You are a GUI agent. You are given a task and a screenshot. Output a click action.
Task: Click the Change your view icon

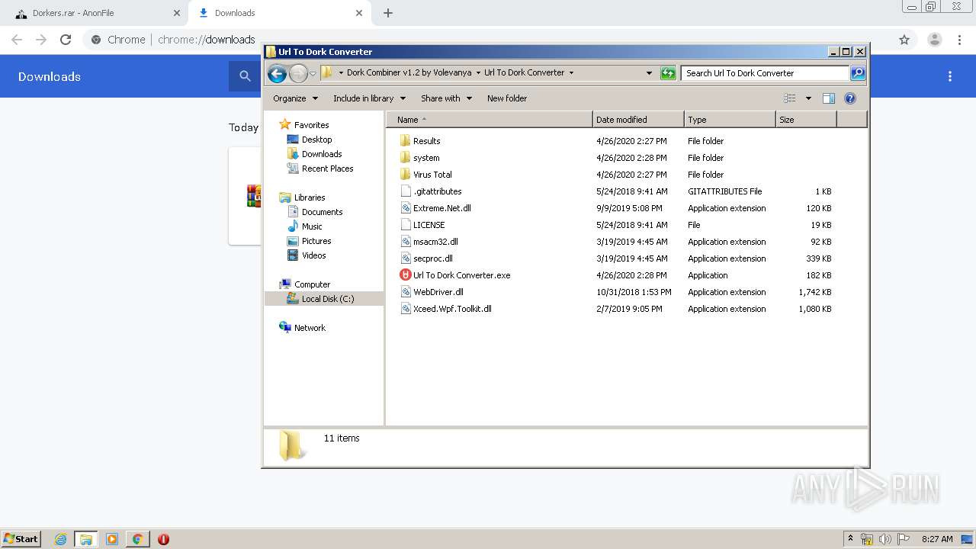[x=790, y=98]
